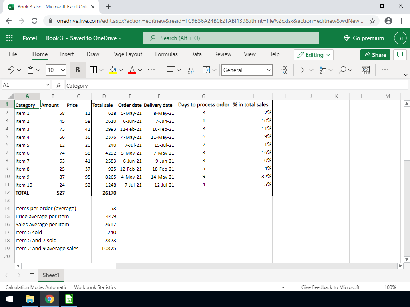Click Give Feedback to Microsoft link
Image resolution: width=410 pixels, height=307 pixels.
[330, 287]
